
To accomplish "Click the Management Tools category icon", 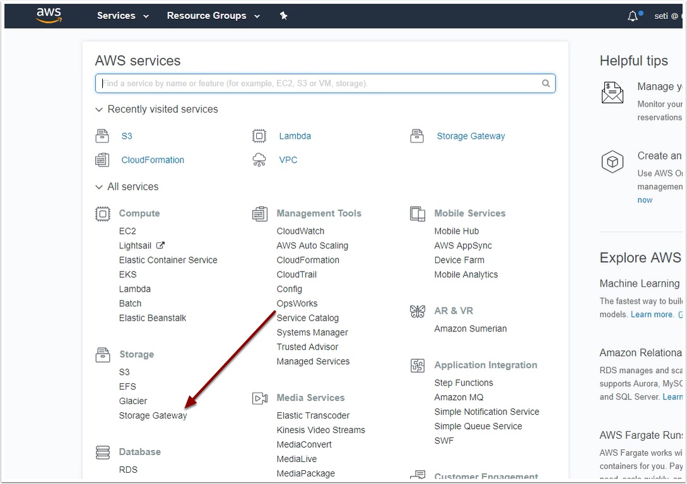I will coord(260,214).
